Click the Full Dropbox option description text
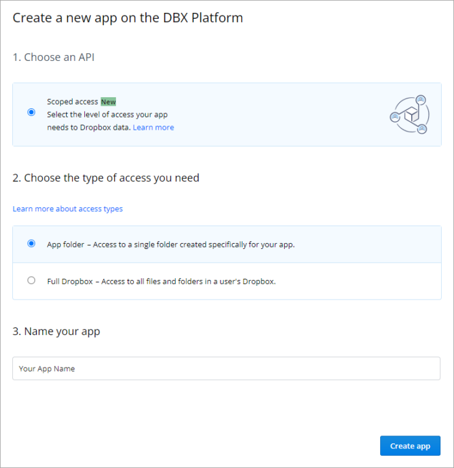 pyautogui.click(x=161, y=281)
